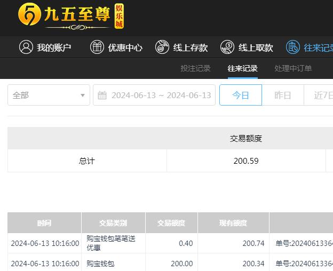Filter records by 近7日
The width and height of the screenshot is (333, 271).
(x=319, y=95)
